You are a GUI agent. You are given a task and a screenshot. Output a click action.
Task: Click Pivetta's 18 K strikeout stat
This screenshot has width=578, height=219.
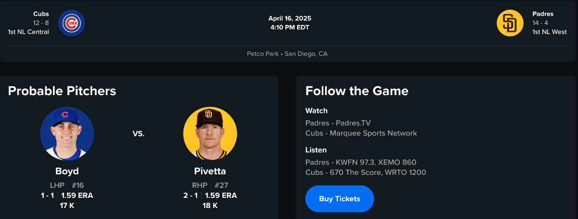tap(210, 206)
